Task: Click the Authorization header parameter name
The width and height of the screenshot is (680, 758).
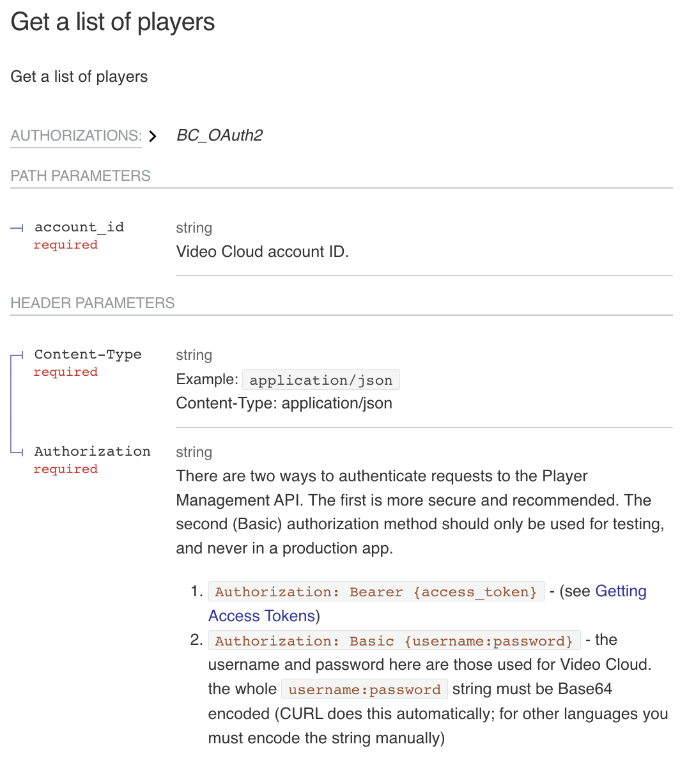Action: [x=93, y=451]
